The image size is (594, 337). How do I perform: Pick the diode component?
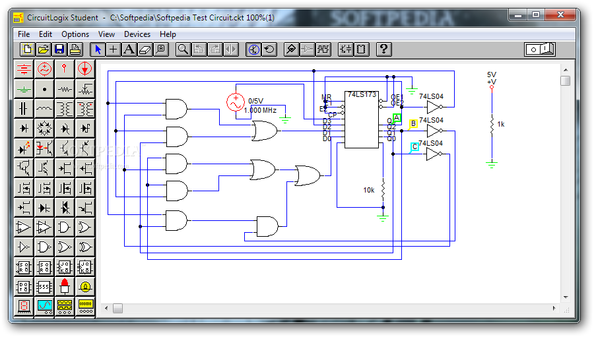[24, 129]
